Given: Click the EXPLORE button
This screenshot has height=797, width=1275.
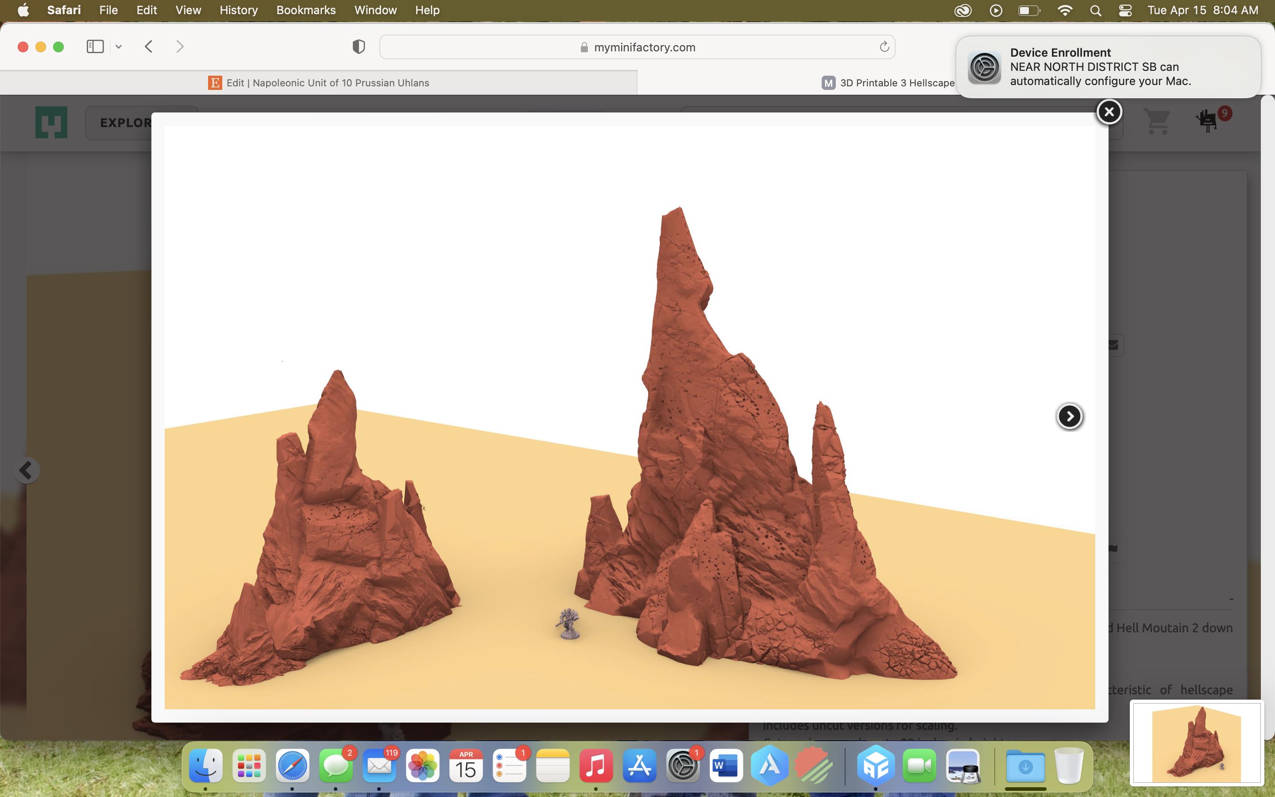Looking at the screenshot, I should pyautogui.click(x=125, y=123).
